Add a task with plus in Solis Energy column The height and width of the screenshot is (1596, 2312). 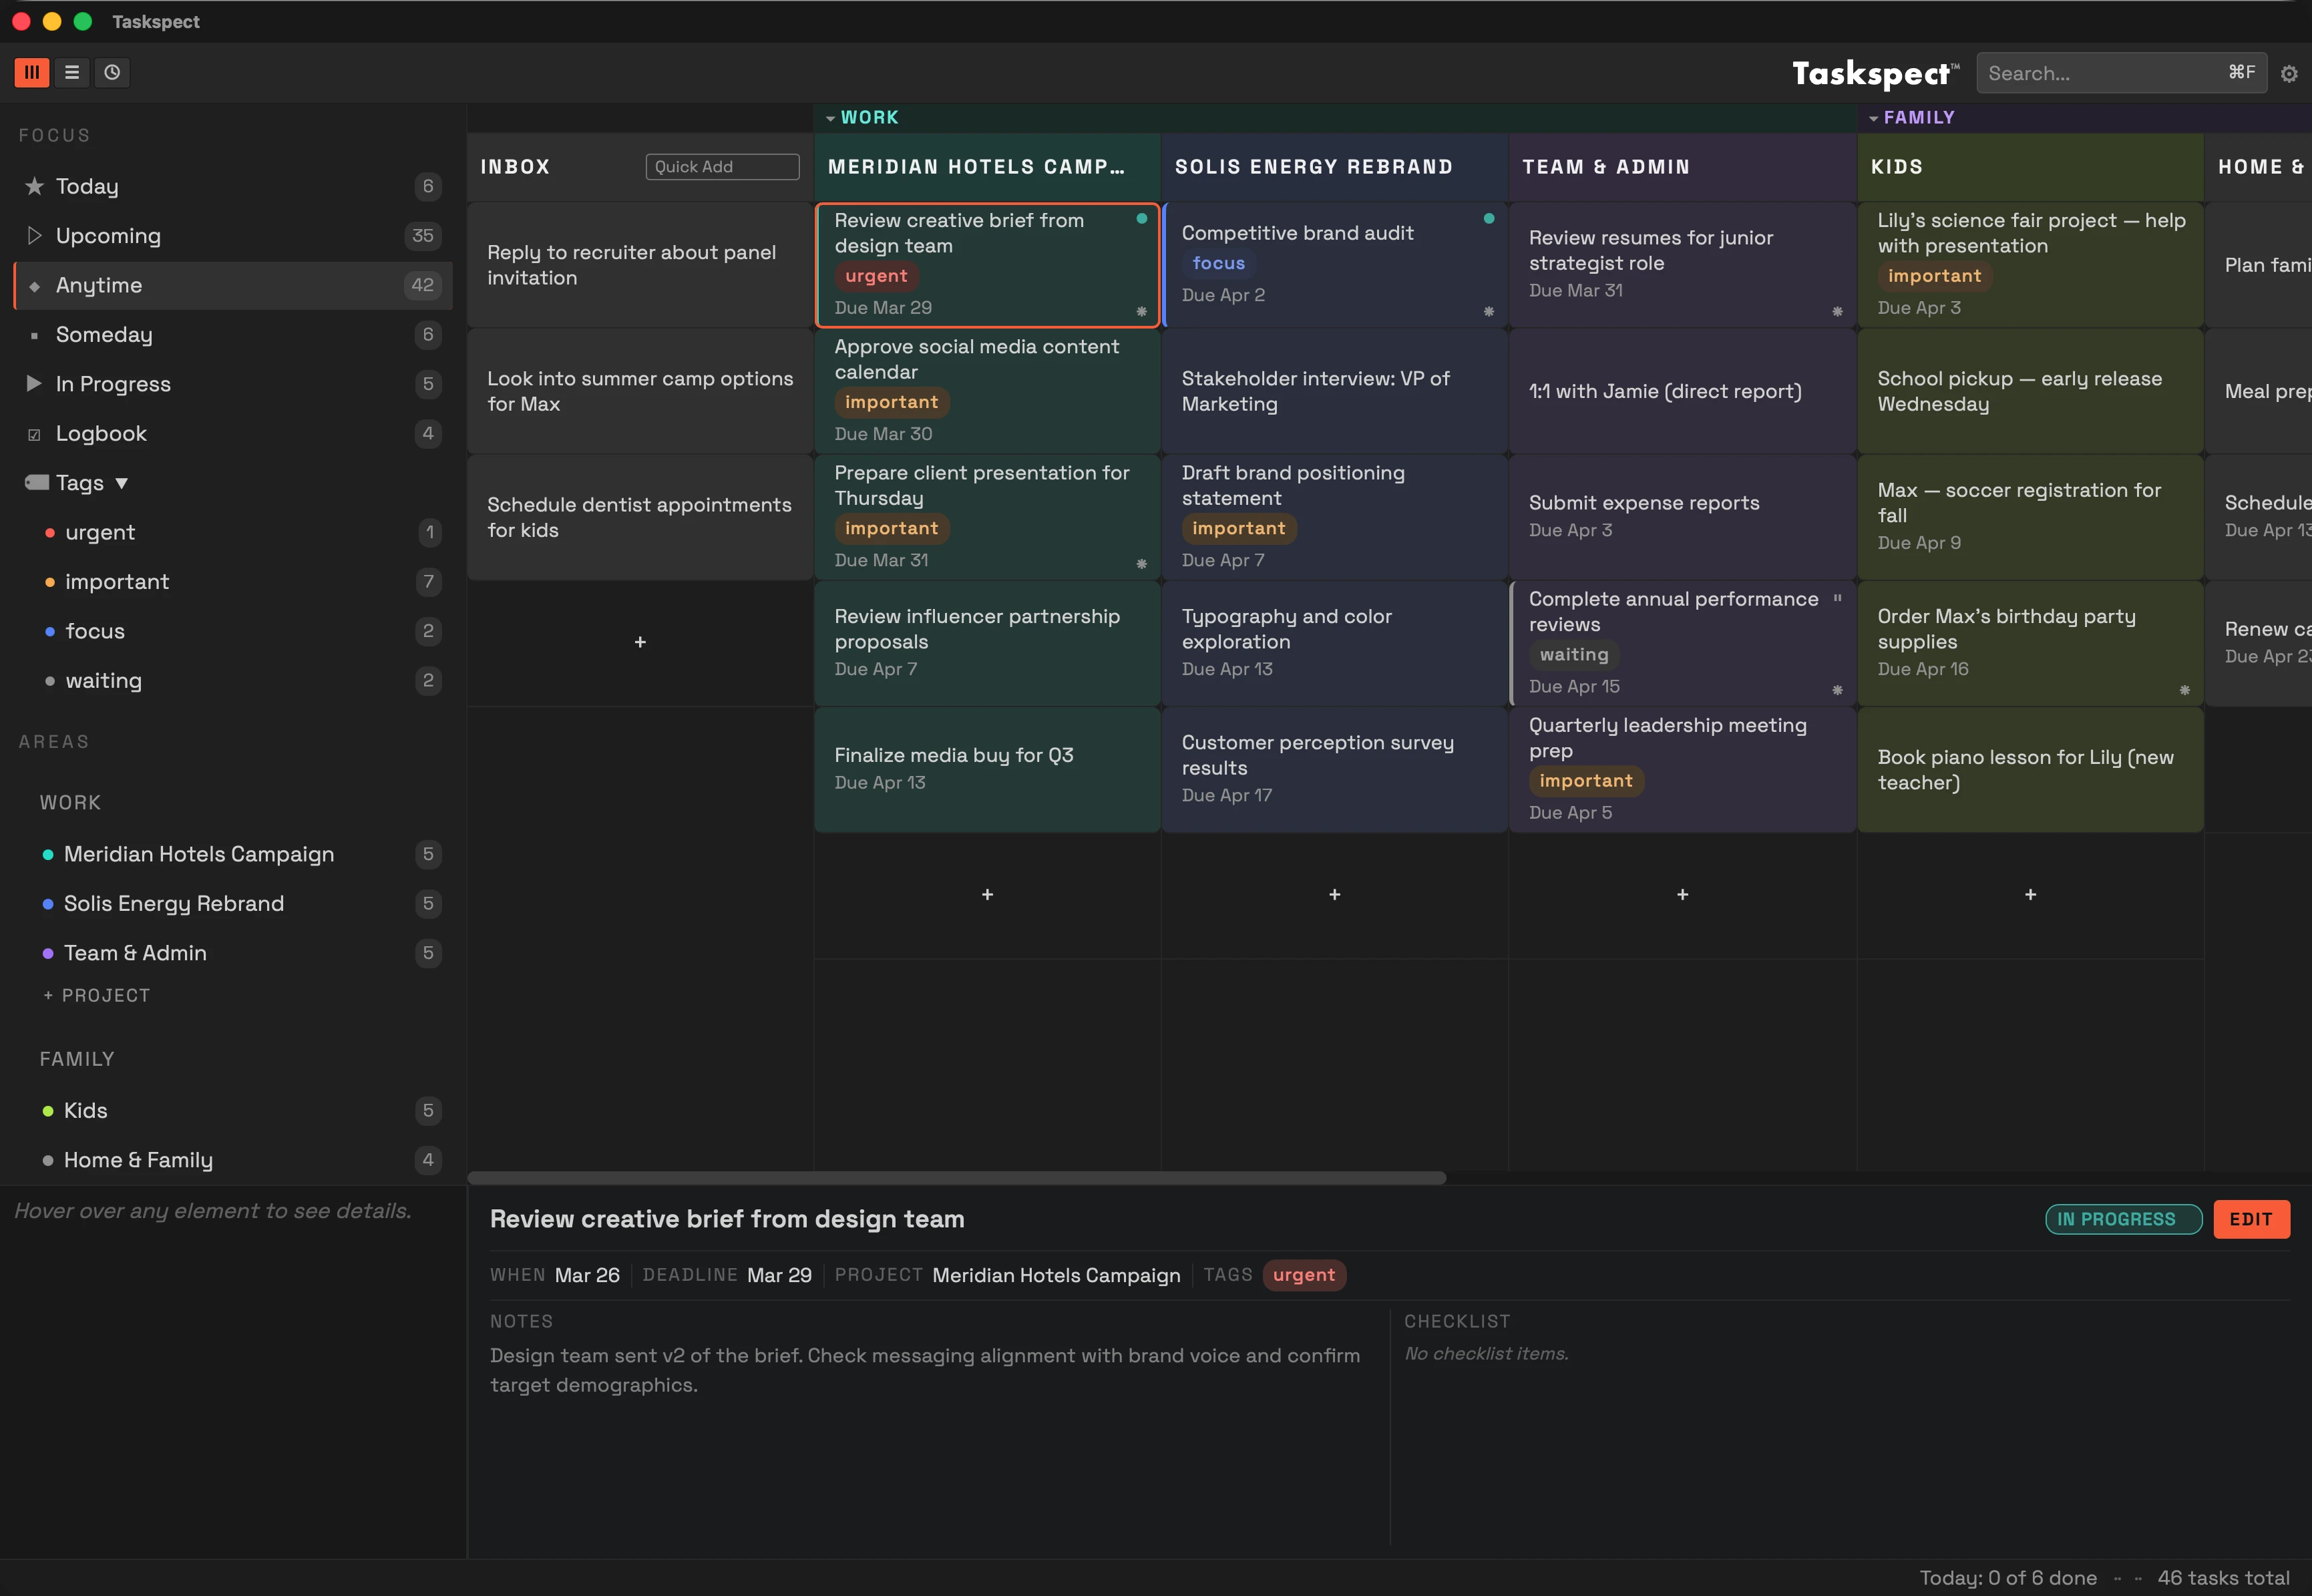pos(1334,895)
